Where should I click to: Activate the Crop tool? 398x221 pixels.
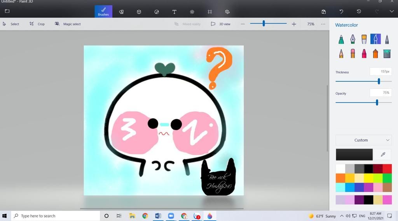[x=37, y=24]
